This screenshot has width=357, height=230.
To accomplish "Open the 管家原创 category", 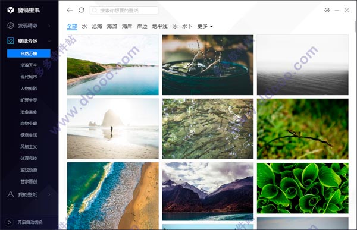I will point(29,181).
